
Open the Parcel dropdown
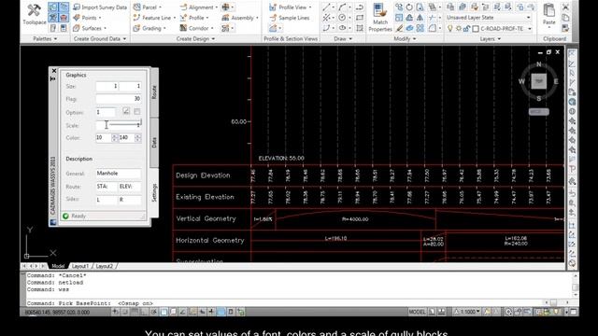point(148,7)
